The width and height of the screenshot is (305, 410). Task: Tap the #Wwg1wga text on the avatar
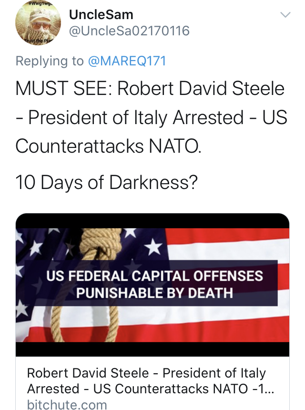click(39, 4)
